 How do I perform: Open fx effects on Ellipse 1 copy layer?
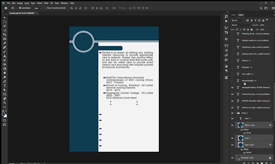coord(270,125)
